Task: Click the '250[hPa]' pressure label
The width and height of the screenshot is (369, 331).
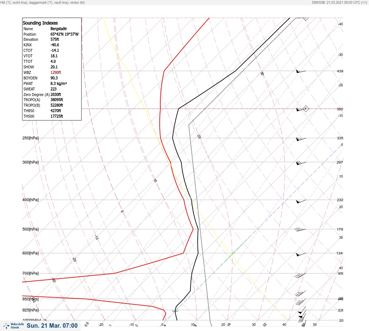Action: click(31, 138)
